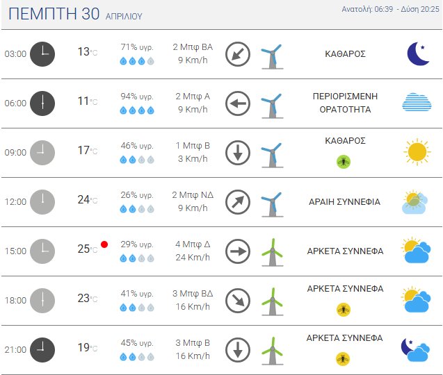Screen dimensions: 443x375
Task: Click the west wind arrow at 15:00
Action: 238,251
